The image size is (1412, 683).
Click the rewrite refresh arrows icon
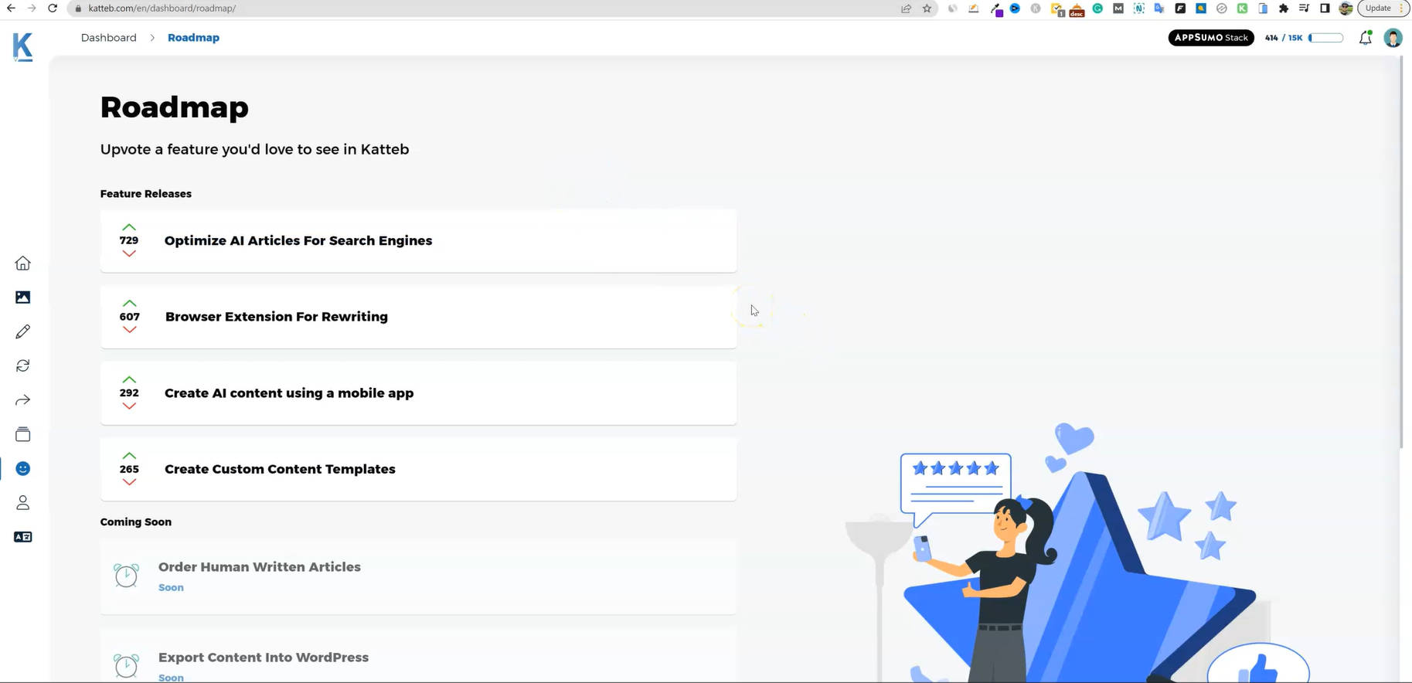click(22, 365)
